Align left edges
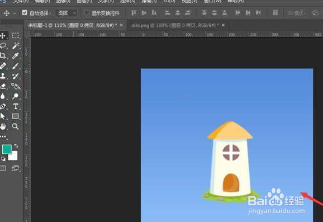323x222 pixels. click(167, 13)
